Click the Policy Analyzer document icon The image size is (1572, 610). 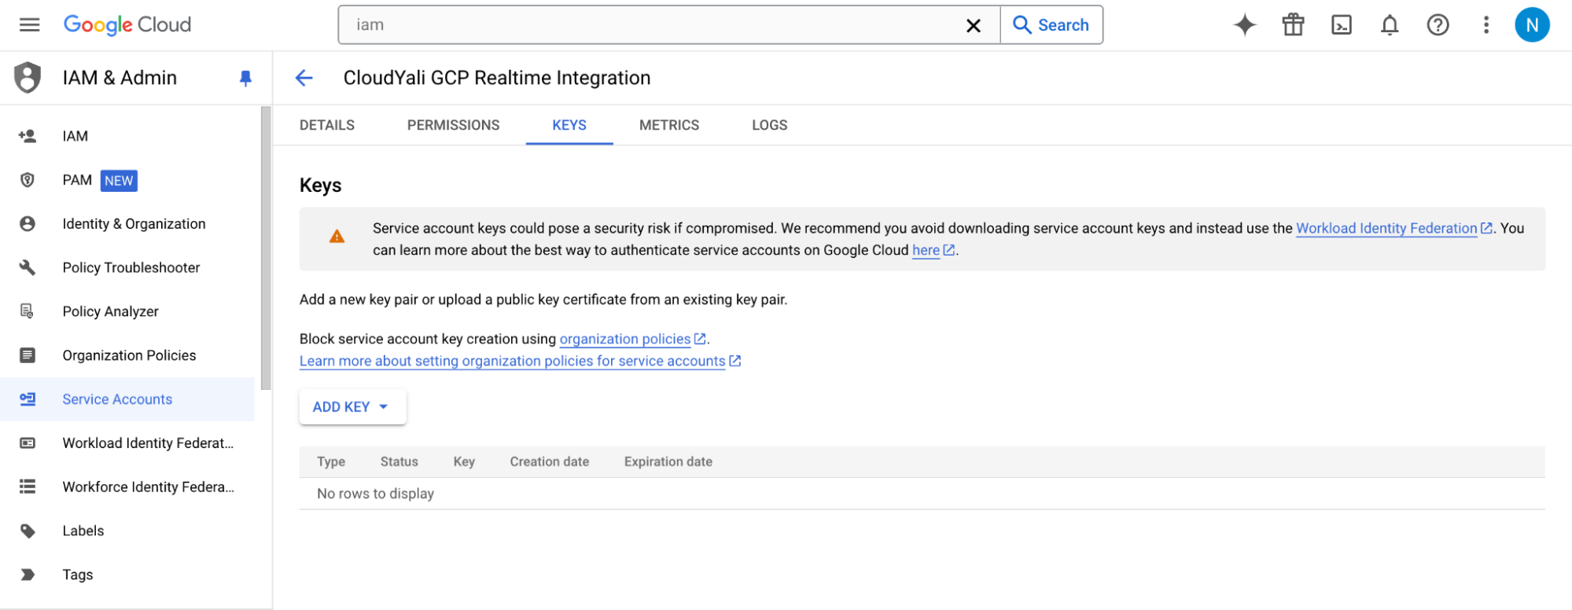point(28,311)
